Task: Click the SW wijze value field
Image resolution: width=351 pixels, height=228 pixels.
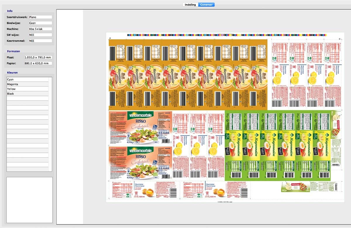Action: [x=40, y=35]
